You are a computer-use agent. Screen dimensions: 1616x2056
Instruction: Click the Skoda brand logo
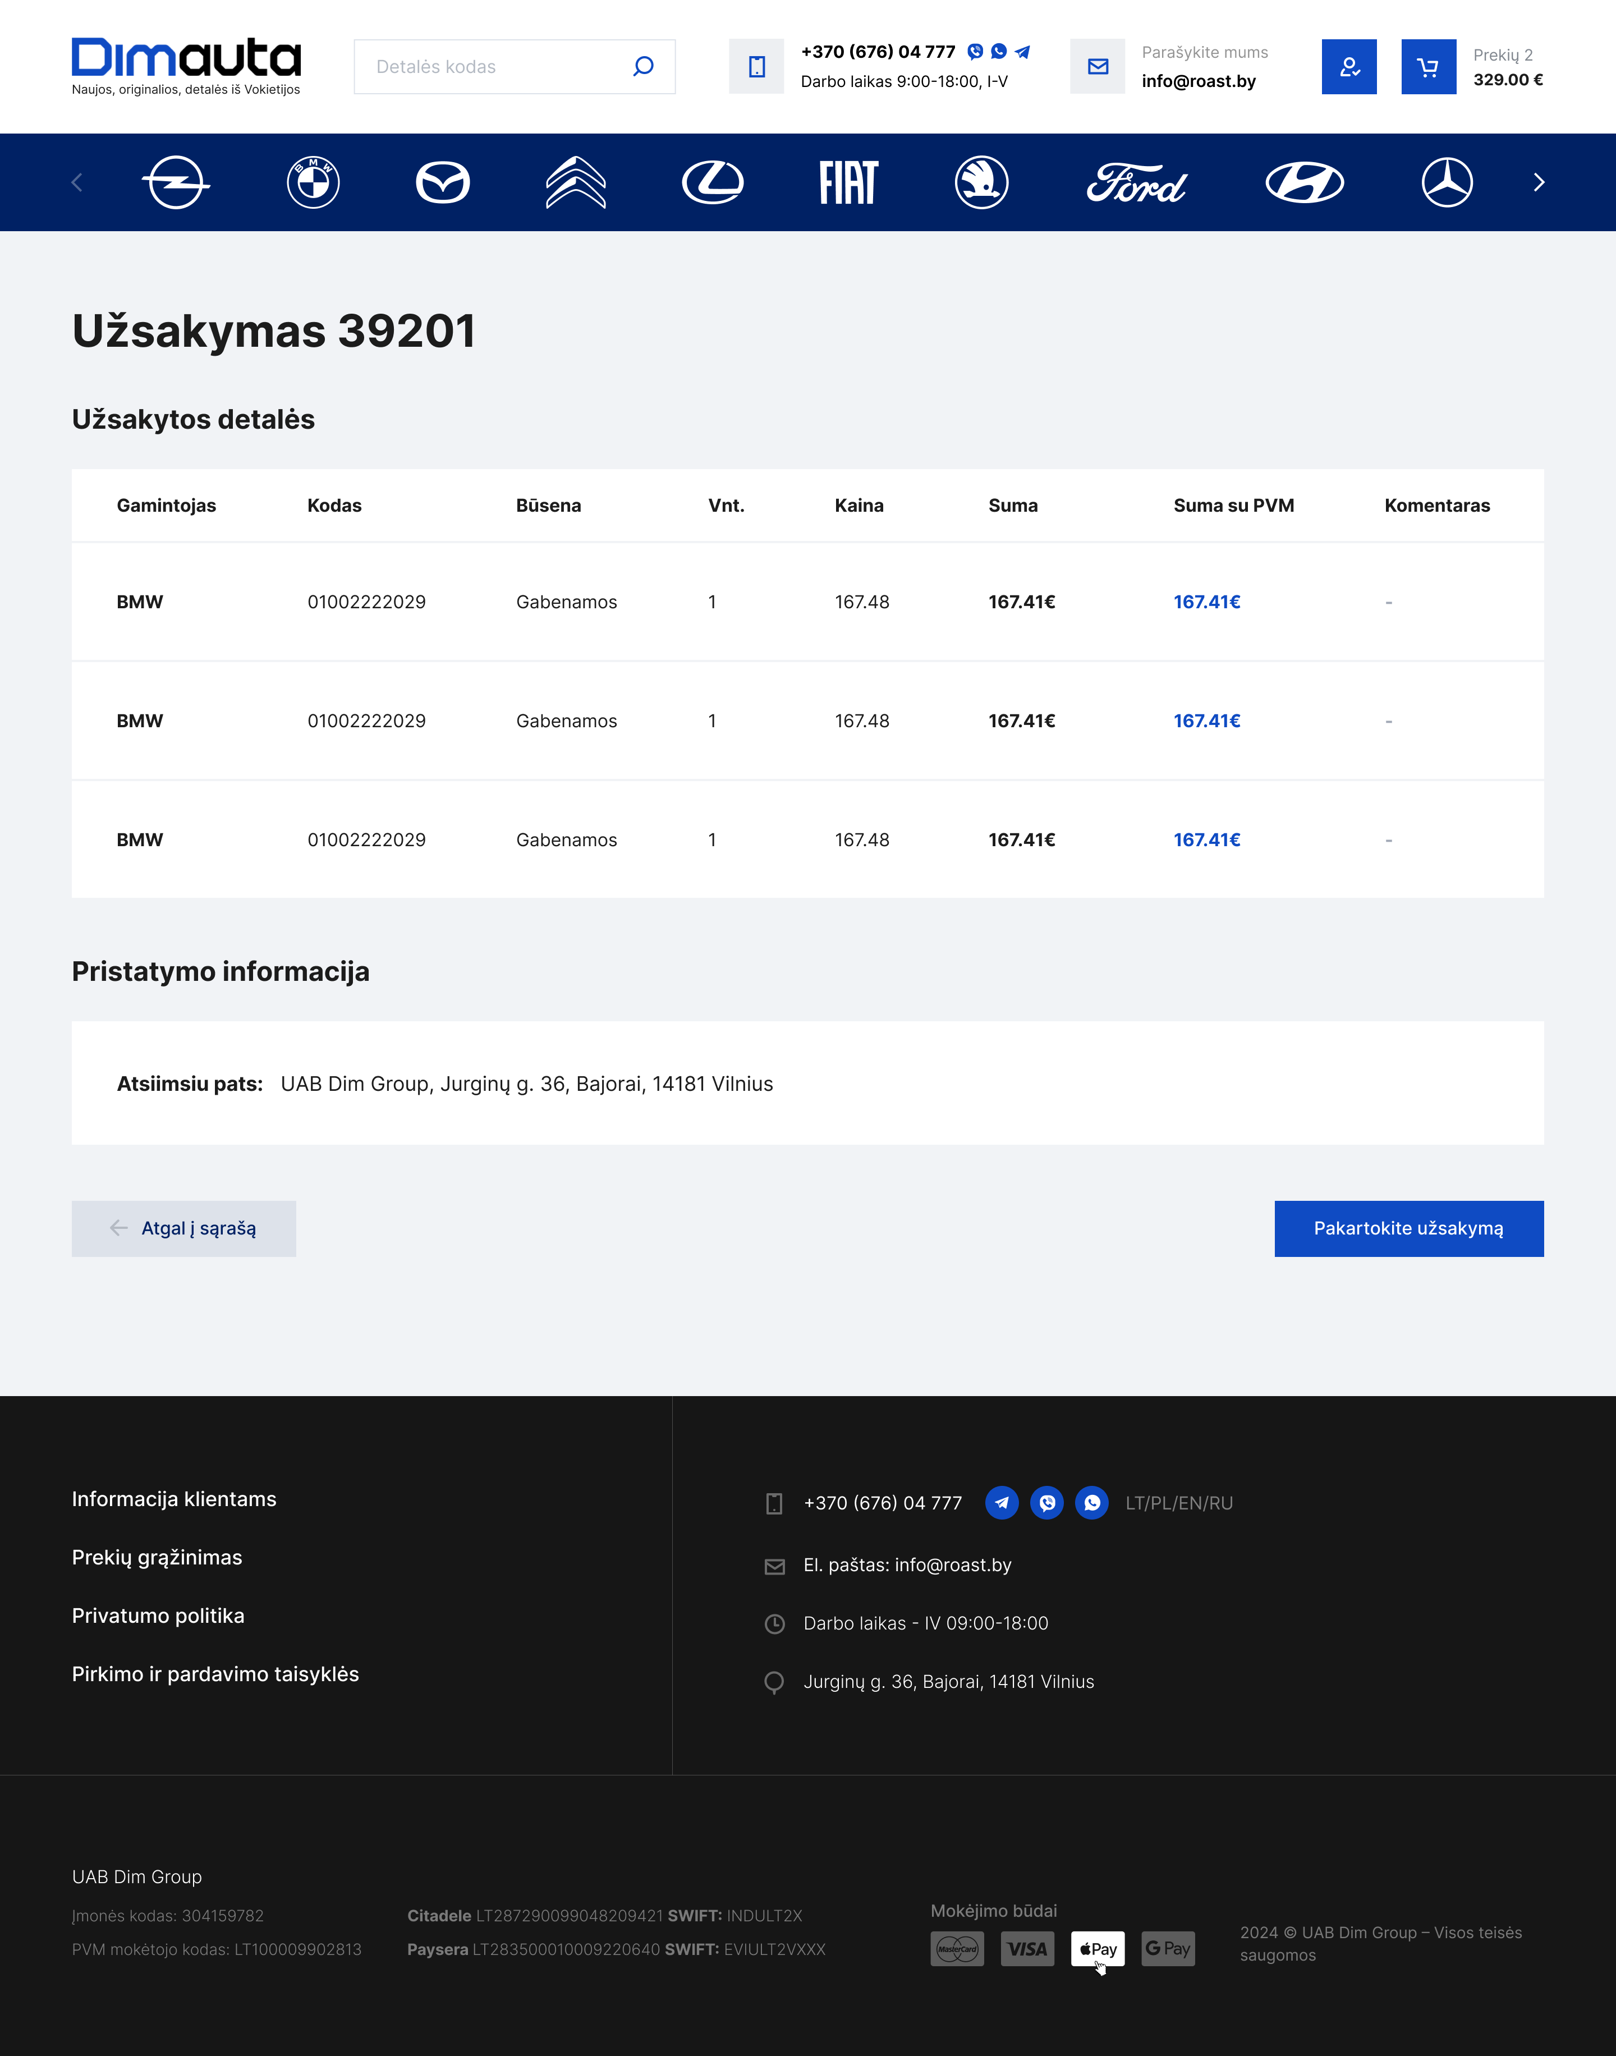[x=981, y=182]
